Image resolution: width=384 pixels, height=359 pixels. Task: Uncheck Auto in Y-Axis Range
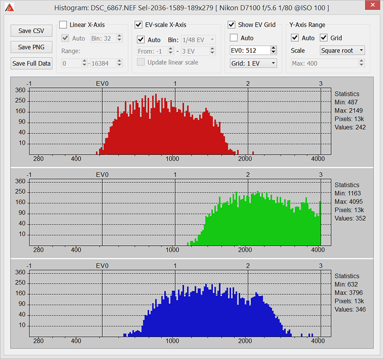point(295,38)
